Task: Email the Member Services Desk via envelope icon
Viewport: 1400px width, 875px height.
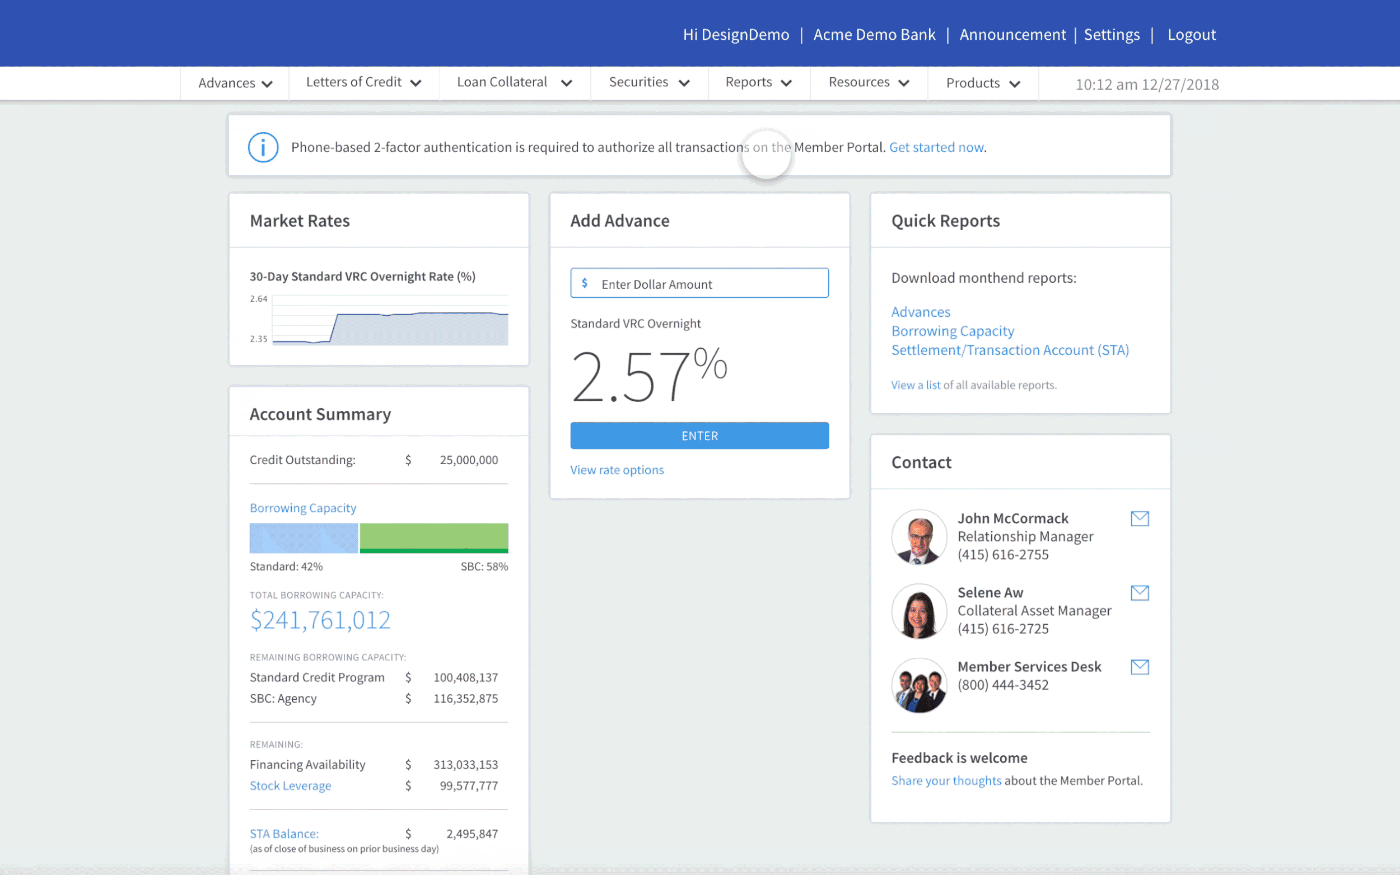Action: coord(1139,667)
